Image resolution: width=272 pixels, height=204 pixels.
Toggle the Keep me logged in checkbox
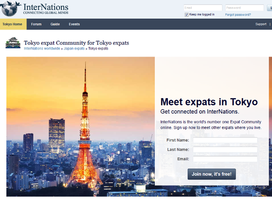click(187, 15)
